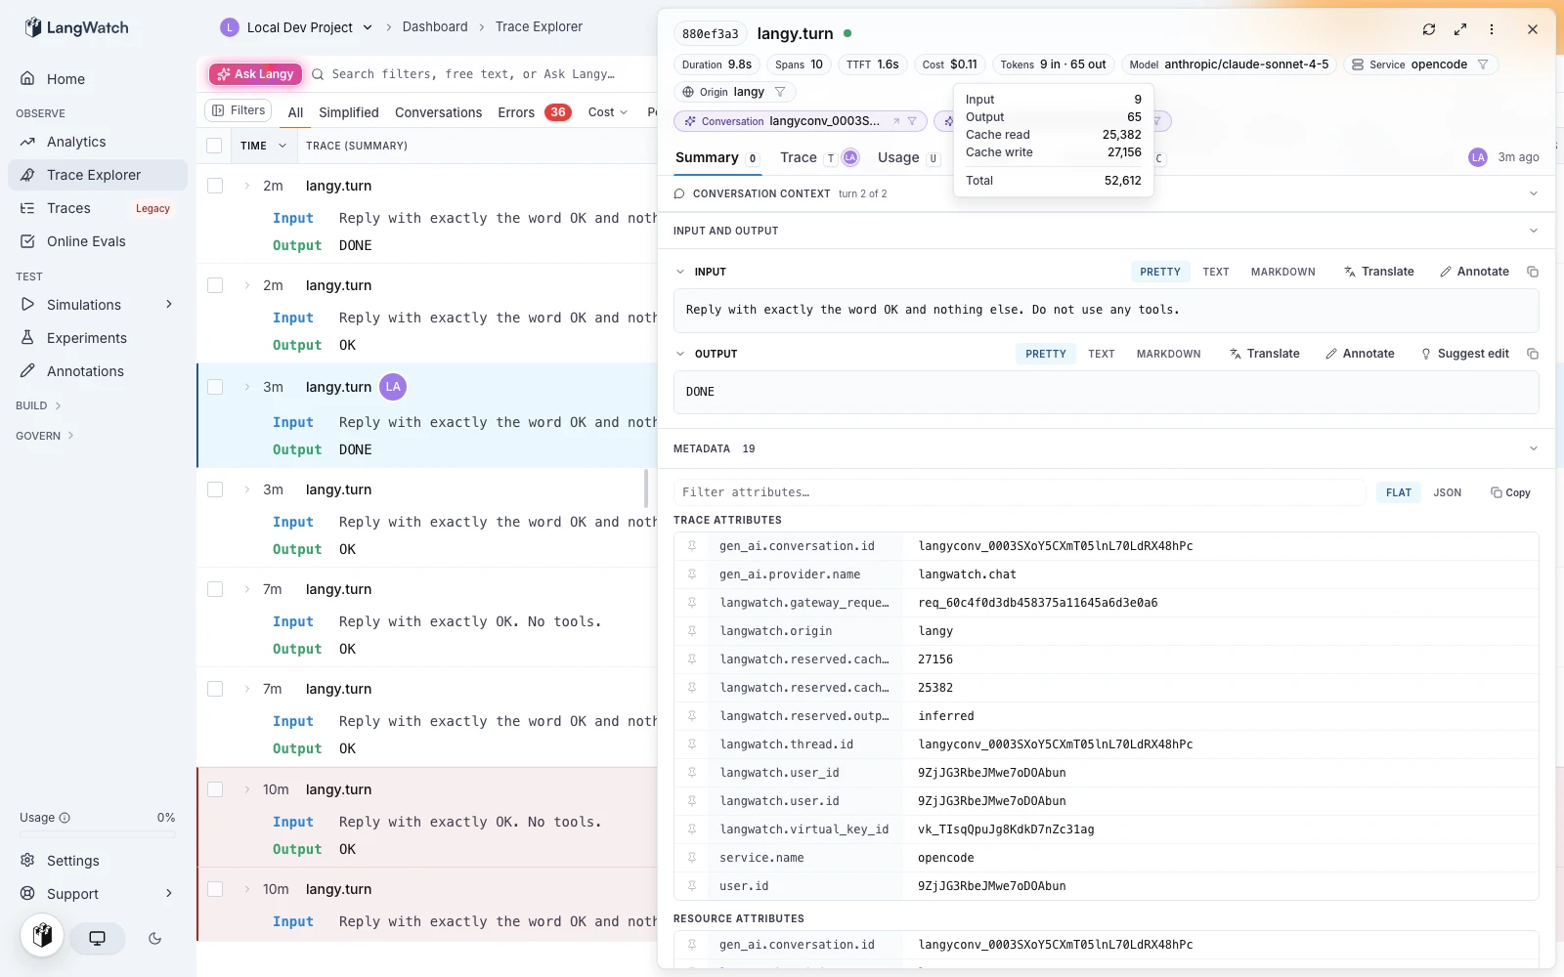Focus the Filter attributes field
Image resolution: width=1564 pixels, height=977 pixels.
pyautogui.click(x=1020, y=492)
